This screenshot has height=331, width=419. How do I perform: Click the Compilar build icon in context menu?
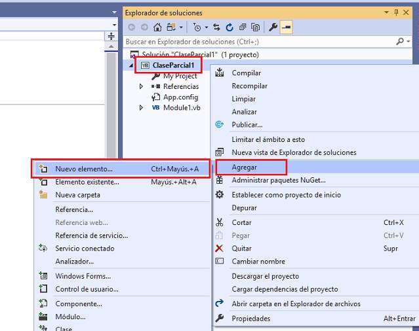(220, 73)
